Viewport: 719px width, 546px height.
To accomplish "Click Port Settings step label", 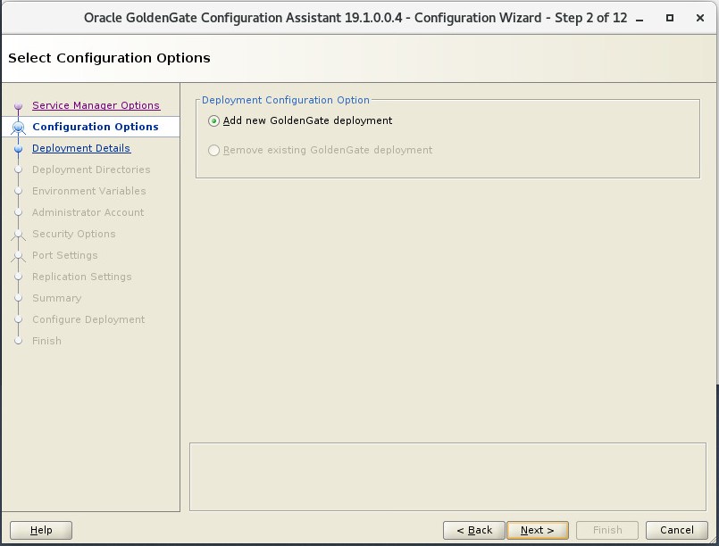I will click(x=64, y=255).
